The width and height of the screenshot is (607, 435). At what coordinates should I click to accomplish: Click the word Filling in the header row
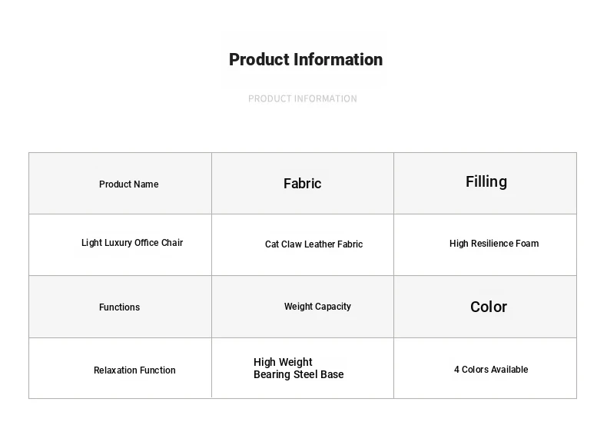click(486, 181)
